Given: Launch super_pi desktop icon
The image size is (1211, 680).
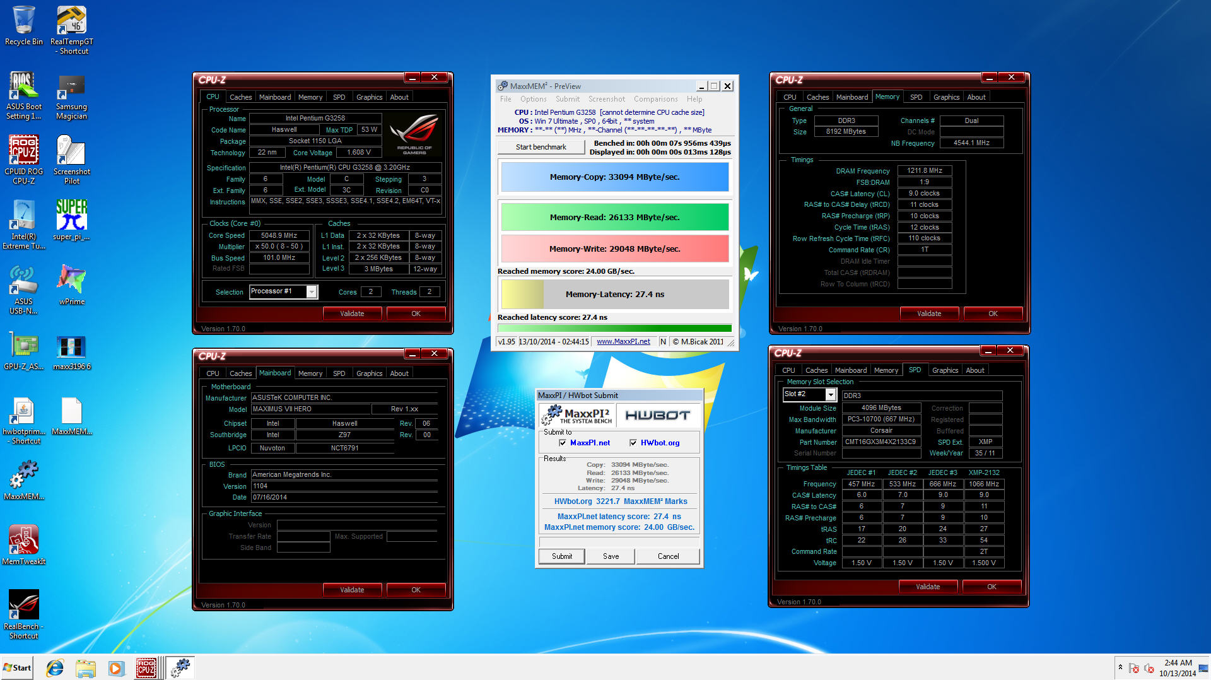Looking at the screenshot, I should click(x=71, y=220).
